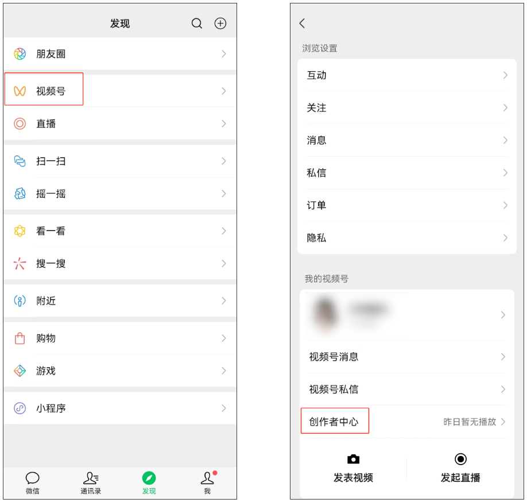Open the 游戏 row chevron
527x503 pixels.
224,371
